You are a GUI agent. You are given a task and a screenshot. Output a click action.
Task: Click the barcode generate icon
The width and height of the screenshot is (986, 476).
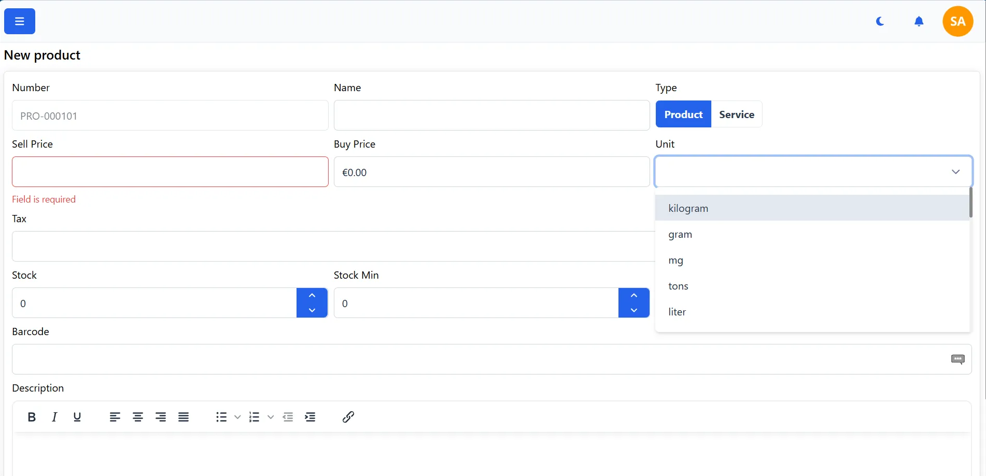957,359
